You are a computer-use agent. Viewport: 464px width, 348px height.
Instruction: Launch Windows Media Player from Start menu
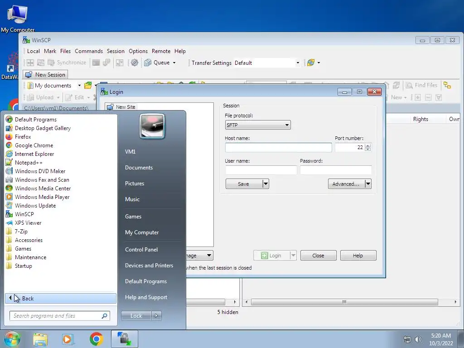(x=42, y=197)
